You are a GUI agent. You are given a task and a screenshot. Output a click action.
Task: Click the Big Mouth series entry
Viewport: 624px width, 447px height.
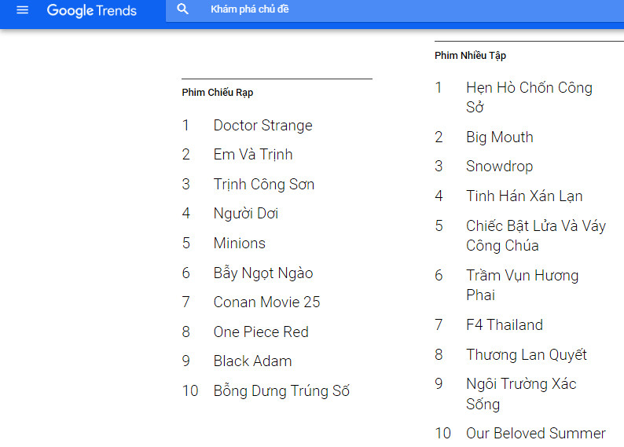pos(499,137)
